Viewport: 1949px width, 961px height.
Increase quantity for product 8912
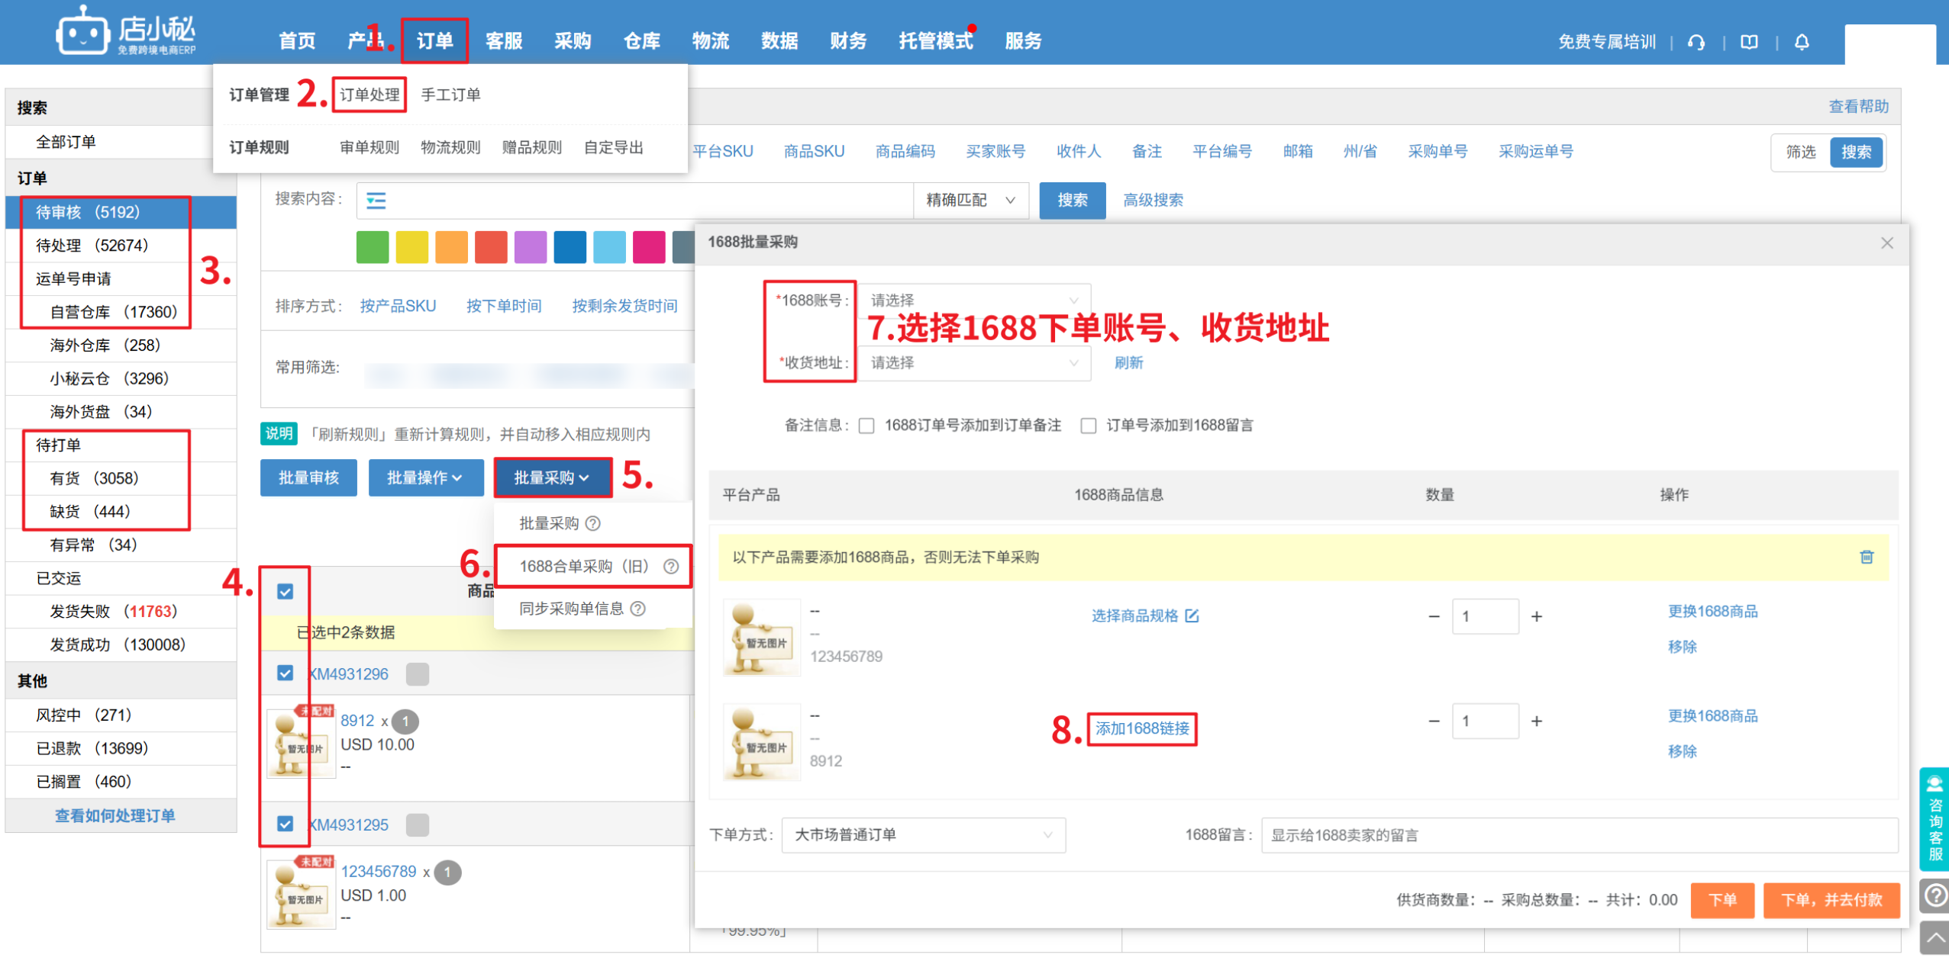click(x=1537, y=721)
